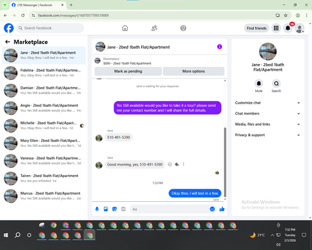The width and height of the screenshot is (312, 250).
Task: Open Vanessa conversation in list
Action: 44,161
